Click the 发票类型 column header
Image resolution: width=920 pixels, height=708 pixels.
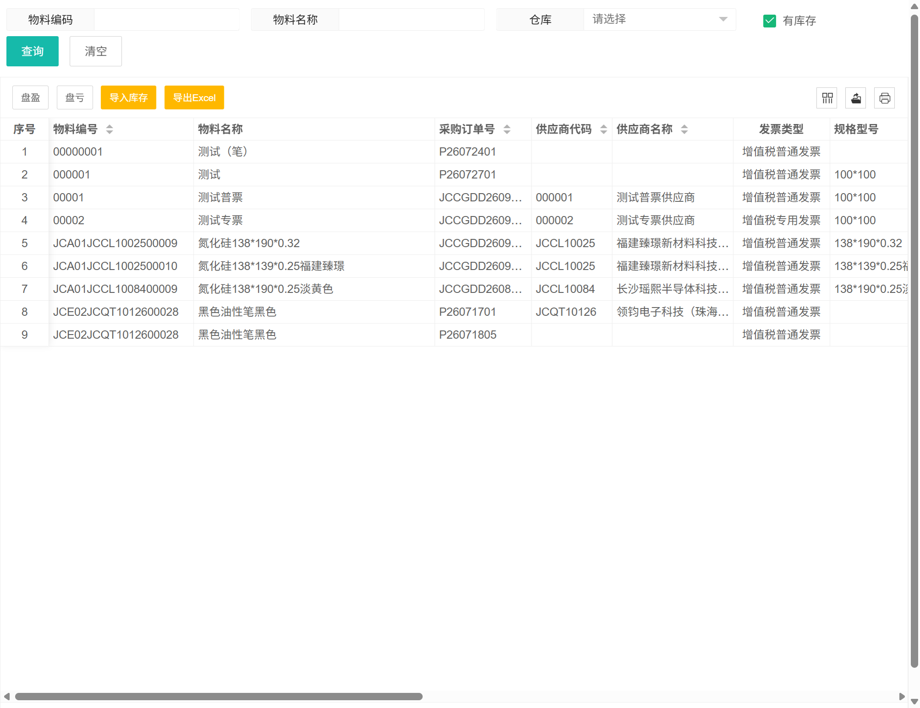pos(781,129)
